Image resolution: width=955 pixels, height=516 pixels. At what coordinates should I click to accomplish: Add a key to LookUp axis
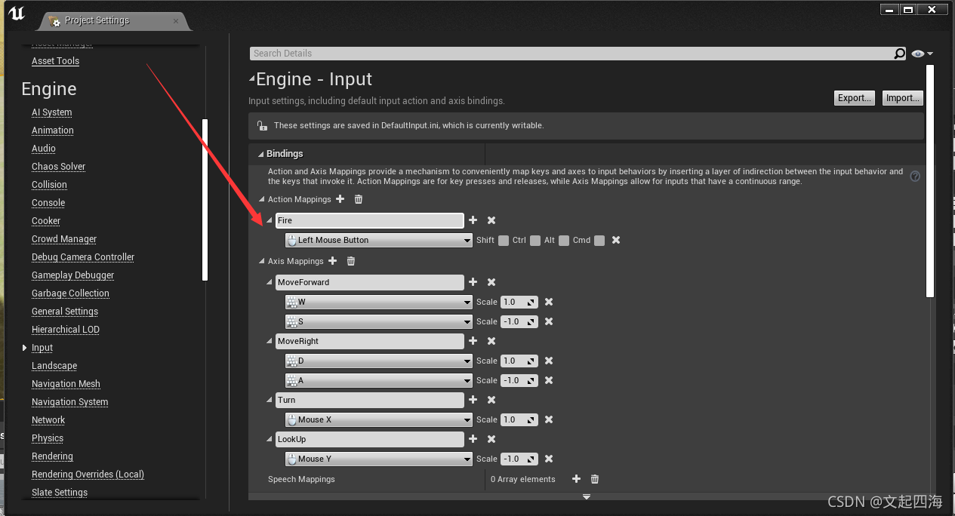click(x=473, y=439)
